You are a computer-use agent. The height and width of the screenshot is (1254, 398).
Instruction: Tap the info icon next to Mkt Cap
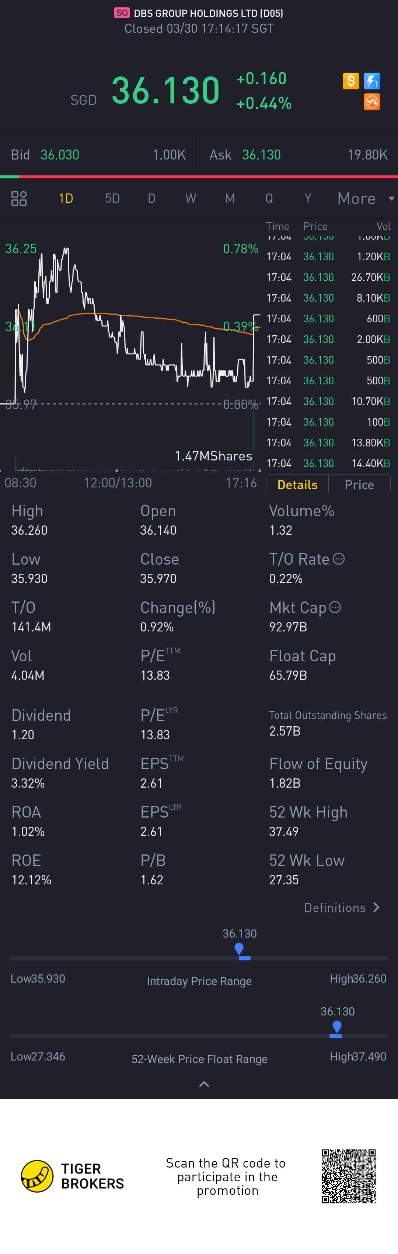(335, 607)
